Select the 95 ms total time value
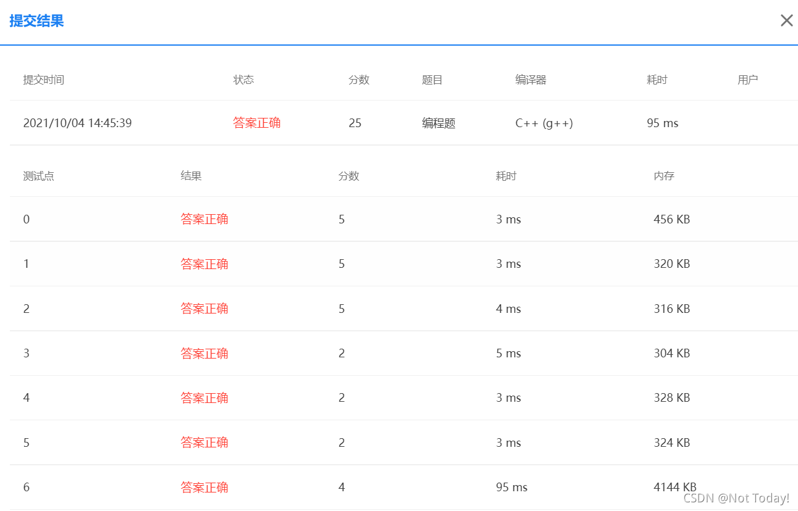 click(662, 123)
